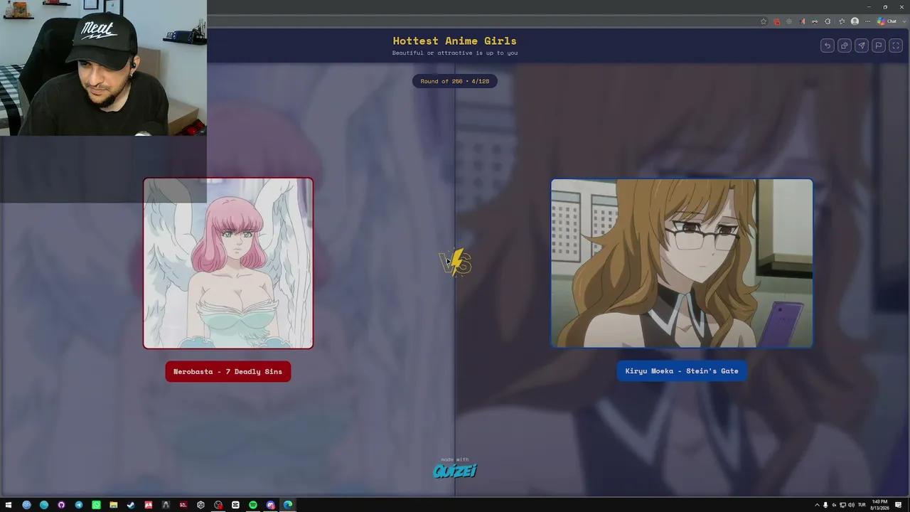
Task: Open the browser Favorites list icon
Action: (842, 21)
